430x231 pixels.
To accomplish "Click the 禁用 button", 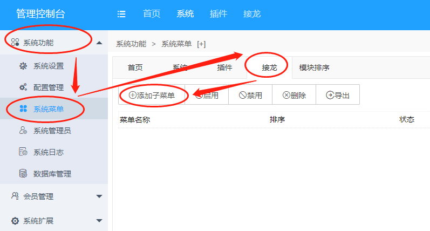I will [250, 95].
